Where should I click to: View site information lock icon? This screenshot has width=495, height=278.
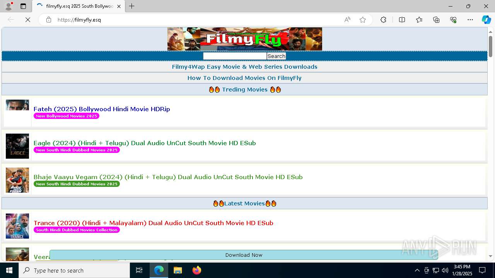(x=49, y=20)
